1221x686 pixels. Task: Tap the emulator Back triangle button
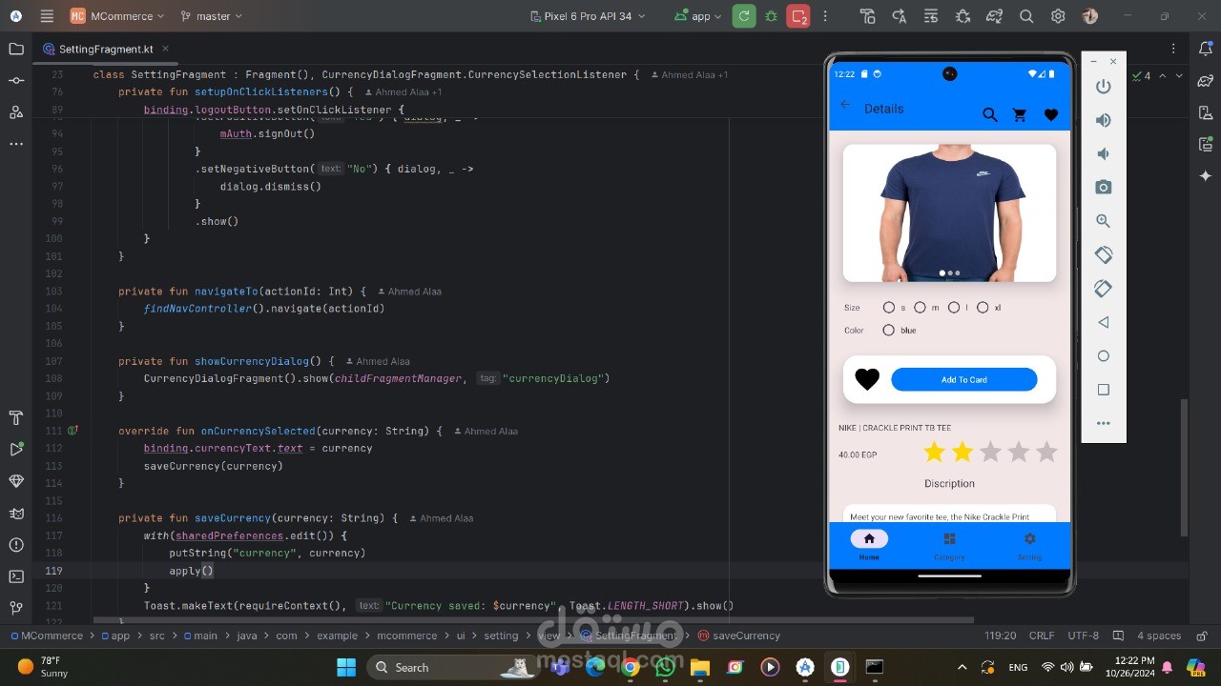(1104, 322)
